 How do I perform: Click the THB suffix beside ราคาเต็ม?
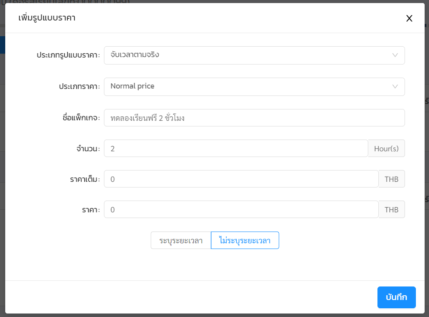pos(391,179)
